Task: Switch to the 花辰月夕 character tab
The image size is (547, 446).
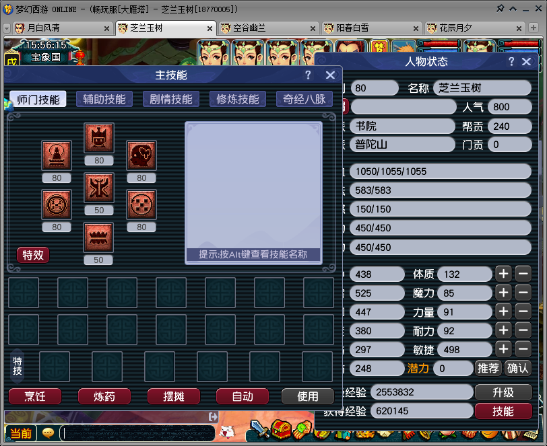Action: pos(475,28)
